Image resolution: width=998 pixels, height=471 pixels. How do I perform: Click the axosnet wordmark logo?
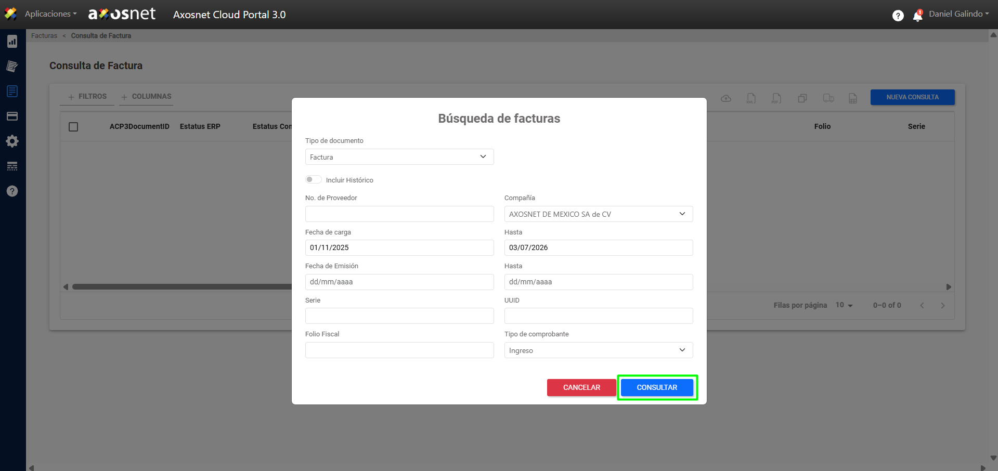pos(122,14)
